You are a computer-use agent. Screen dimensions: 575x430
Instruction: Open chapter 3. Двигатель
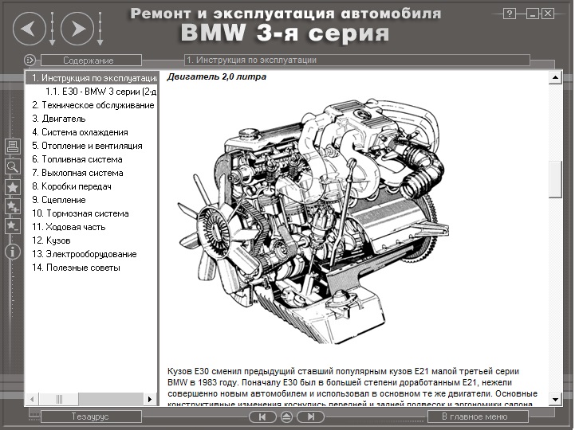[x=59, y=119]
